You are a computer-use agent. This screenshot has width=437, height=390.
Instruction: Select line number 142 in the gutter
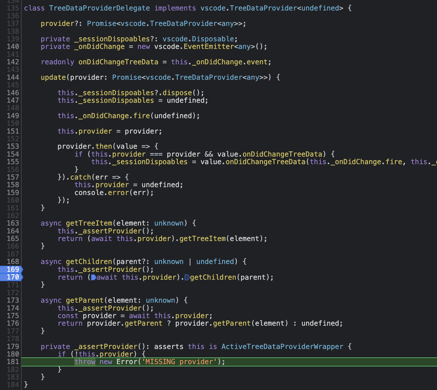[x=13, y=62]
